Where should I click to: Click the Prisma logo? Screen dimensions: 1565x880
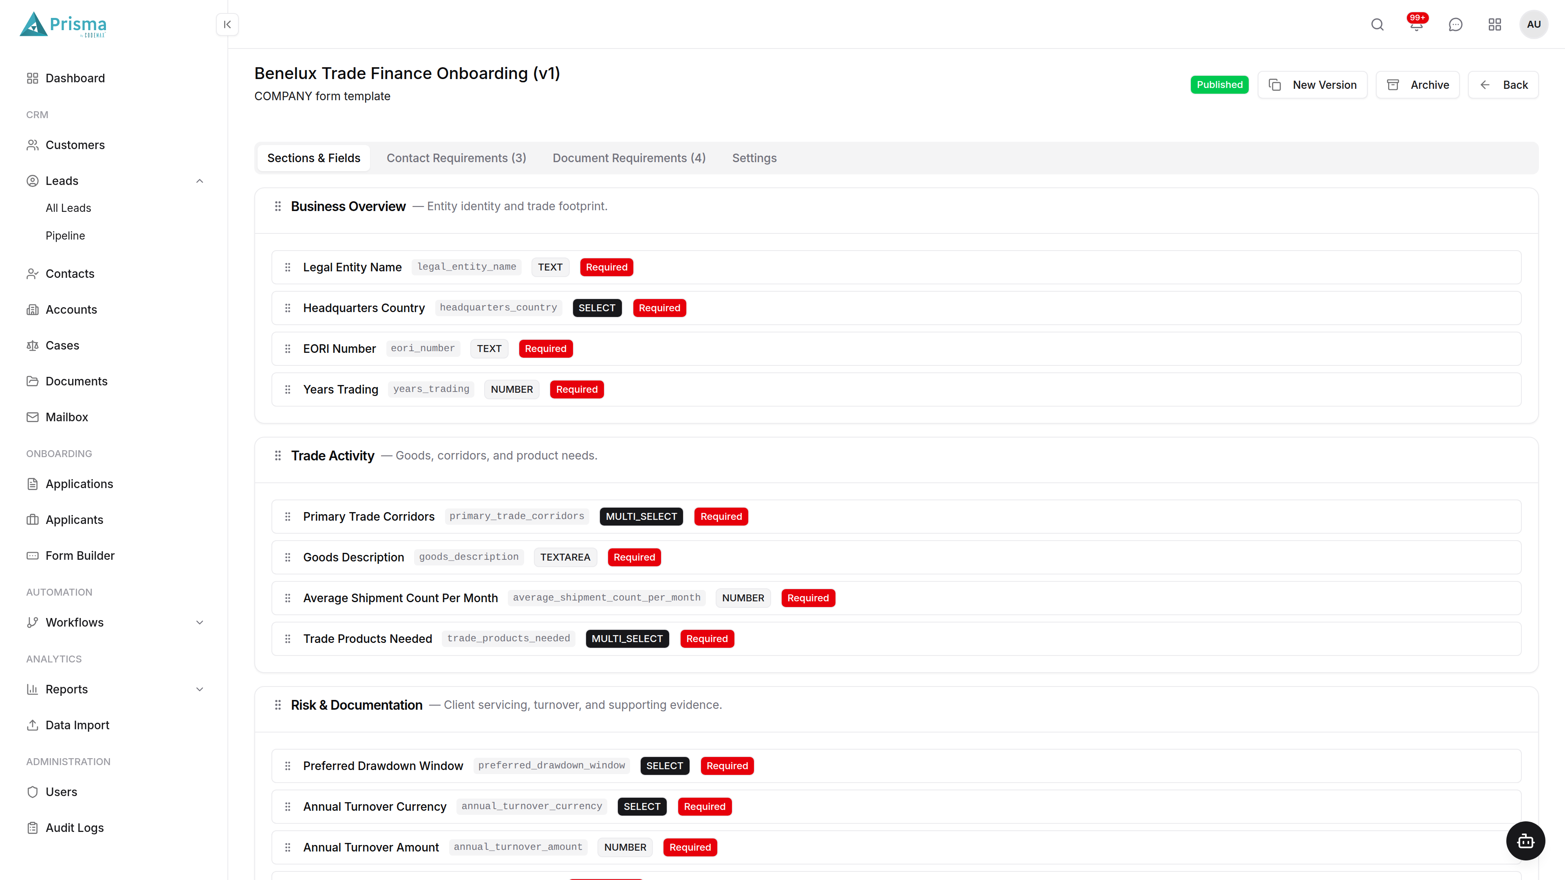63,25
